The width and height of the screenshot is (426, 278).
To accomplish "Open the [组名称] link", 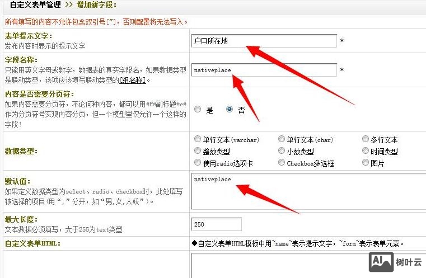I will tap(133, 80).
